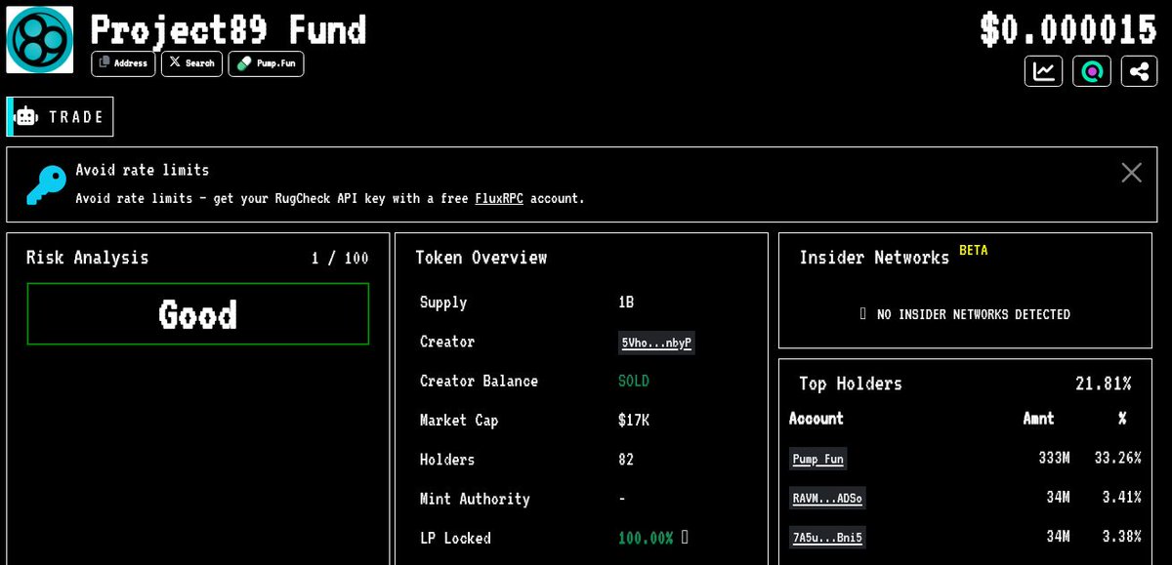This screenshot has width=1172, height=565.
Task: Click the Avoid rate limits heading
Action: (x=143, y=170)
